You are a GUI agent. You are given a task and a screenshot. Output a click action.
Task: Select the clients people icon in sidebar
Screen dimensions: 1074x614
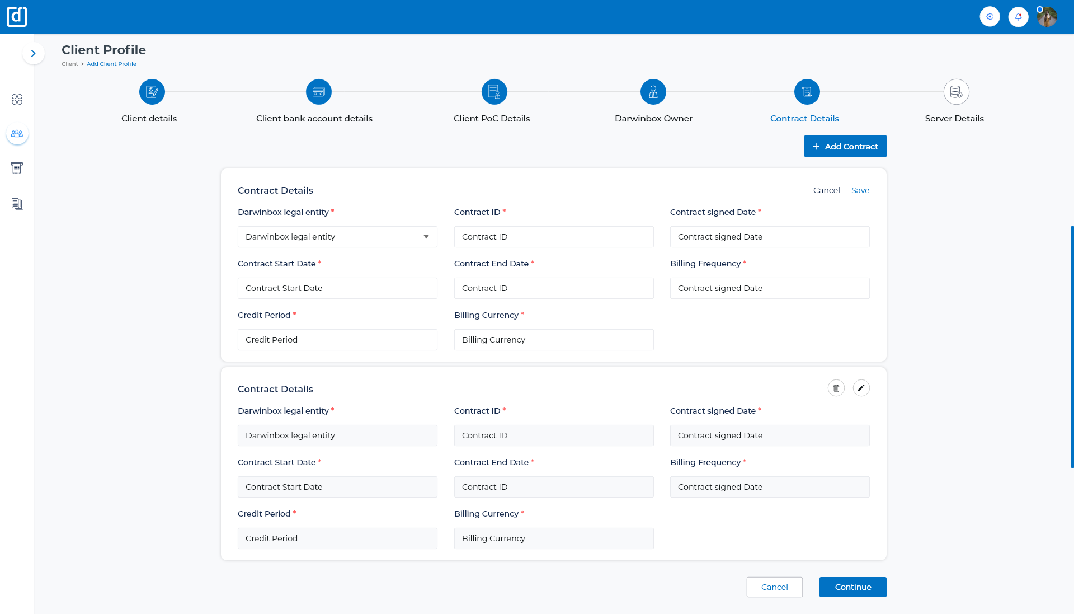pyautogui.click(x=17, y=134)
